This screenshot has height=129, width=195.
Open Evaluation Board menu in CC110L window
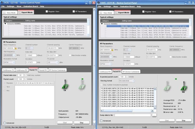31,6
